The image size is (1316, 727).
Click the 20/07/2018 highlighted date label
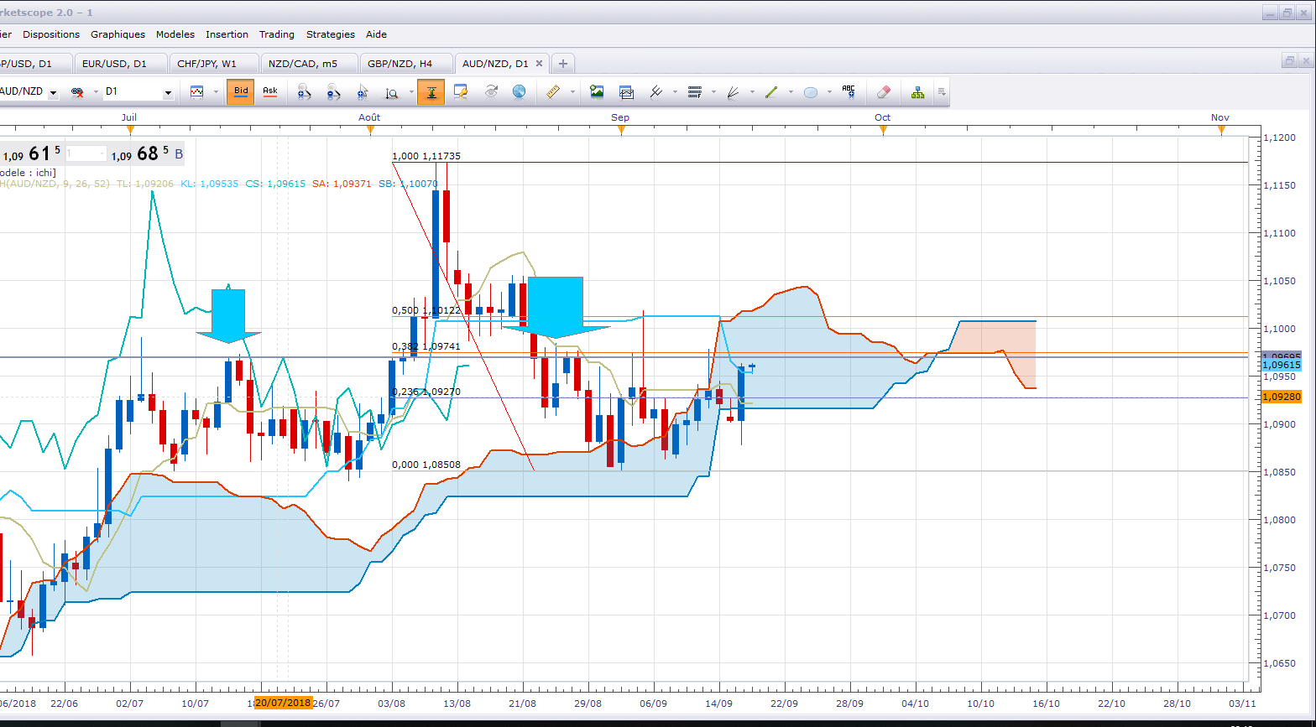coord(284,703)
